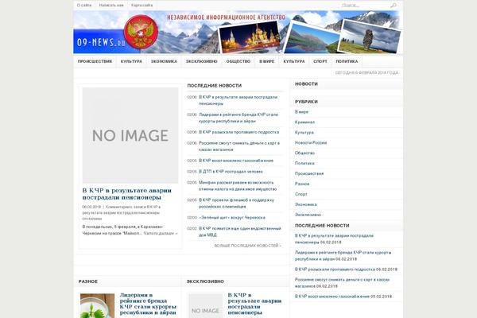Click the НОВОСТИ sidebar heading
Screen dimensions: 477x318
pyautogui.click(x=306, y=84)
